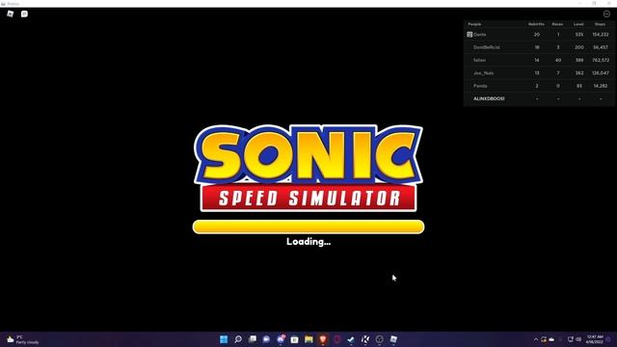
Task: Open the checkmark app taskbar icon
Action: [x=351, y=339]
